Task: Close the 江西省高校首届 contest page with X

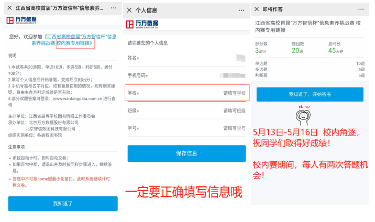Action: (x=9, y=8)
